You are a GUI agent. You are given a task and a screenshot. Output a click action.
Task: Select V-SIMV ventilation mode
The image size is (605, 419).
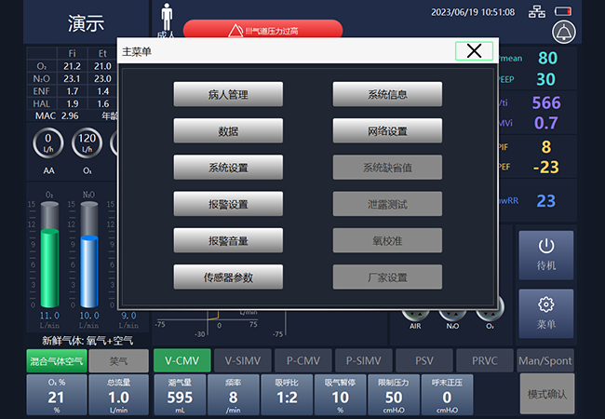pyautogui.click(x=242, y=361)
